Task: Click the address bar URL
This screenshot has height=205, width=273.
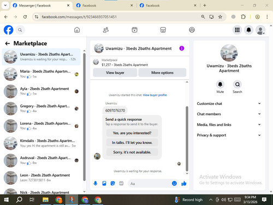Action: pyautogui.click(x=79, y=17)
